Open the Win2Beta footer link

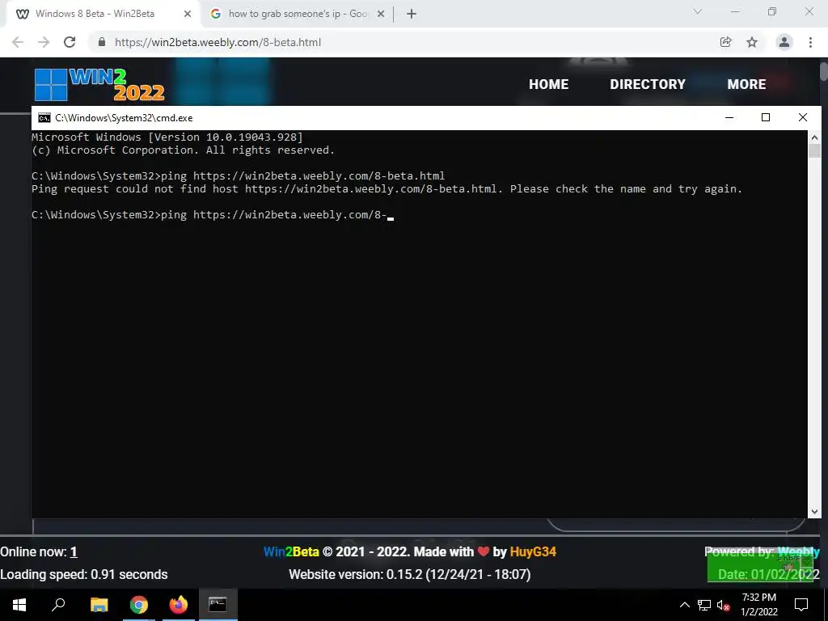[291, 551]
